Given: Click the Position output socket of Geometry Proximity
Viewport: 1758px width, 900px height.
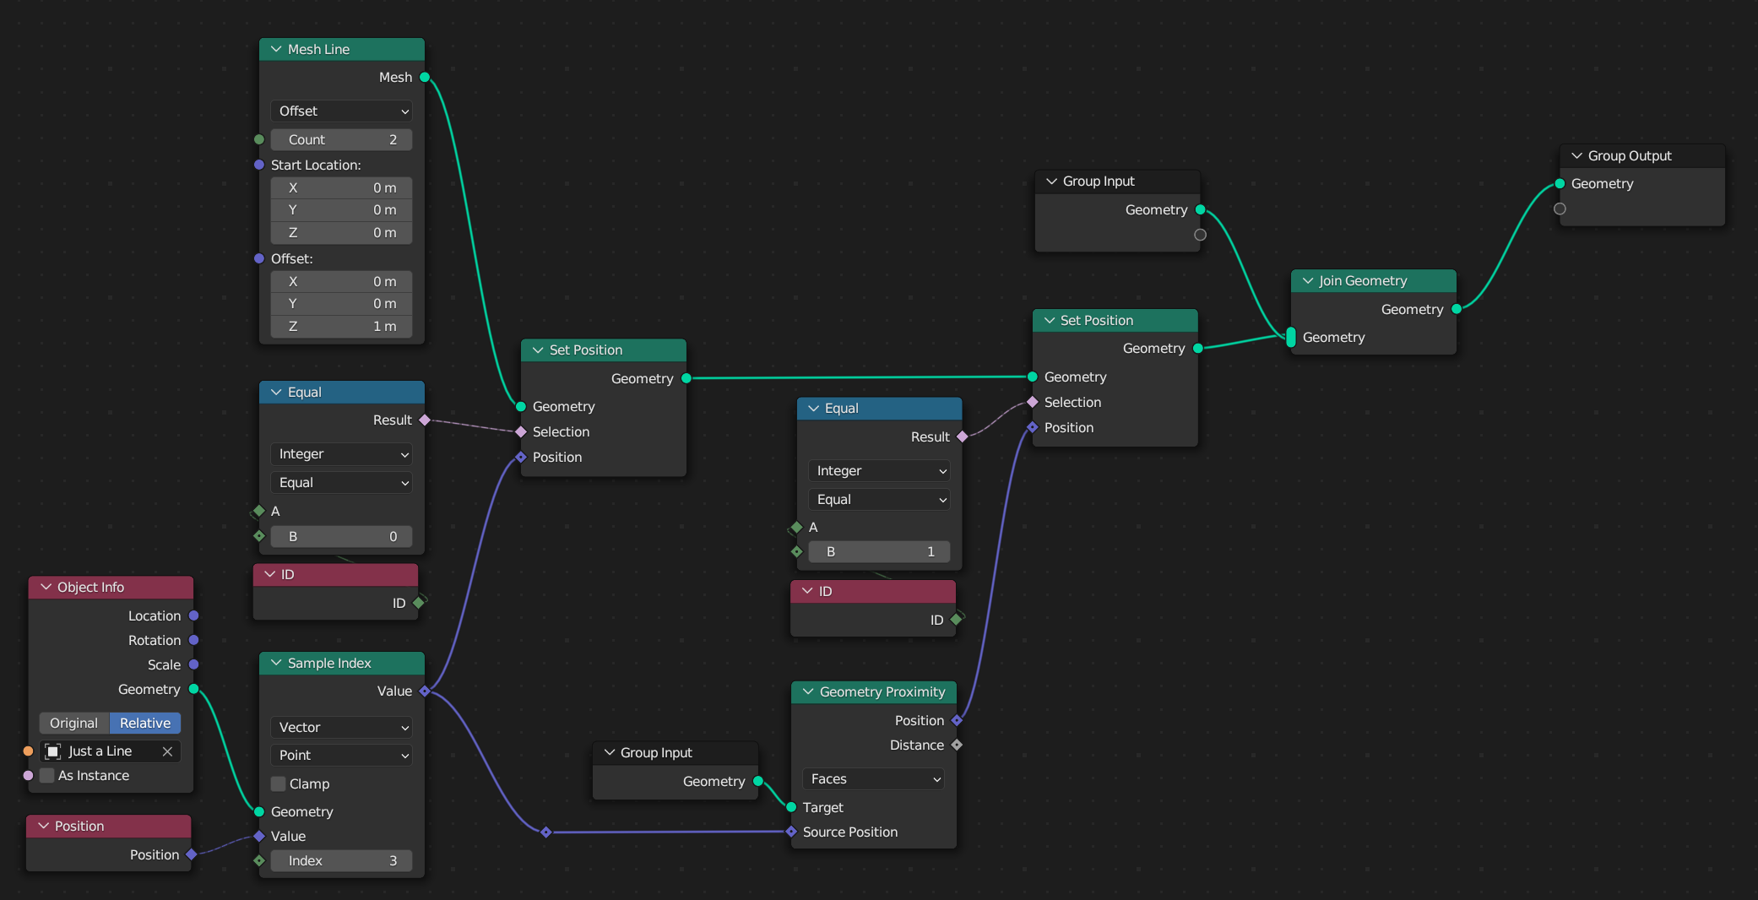Looking at the screenshot, I should [x=957, y=720].
